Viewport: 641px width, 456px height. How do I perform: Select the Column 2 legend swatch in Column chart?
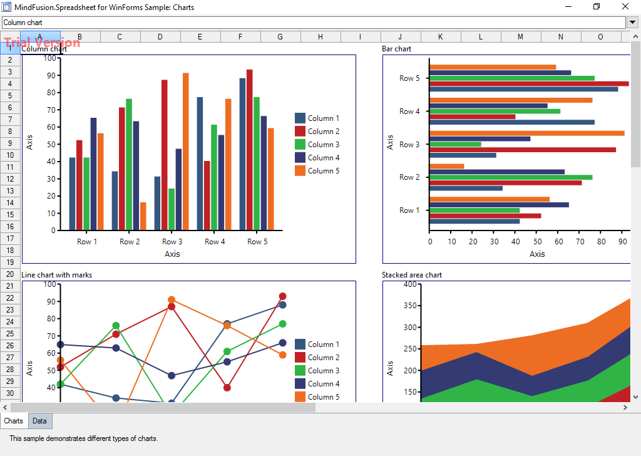(x=299, y=131)
